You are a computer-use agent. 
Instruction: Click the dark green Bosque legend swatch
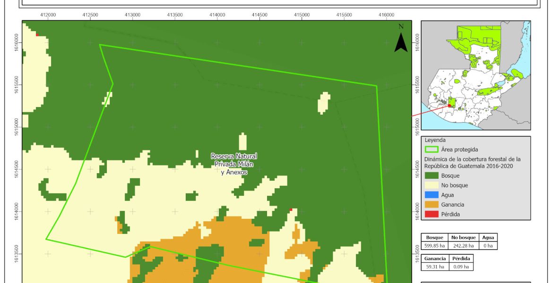point(431,176)
